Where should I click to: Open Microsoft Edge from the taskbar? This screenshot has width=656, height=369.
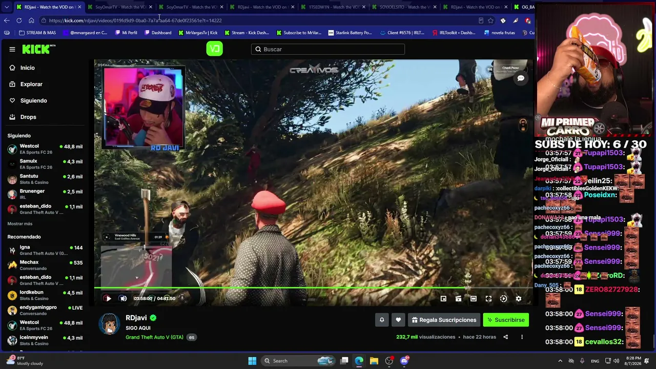point(359,361)
